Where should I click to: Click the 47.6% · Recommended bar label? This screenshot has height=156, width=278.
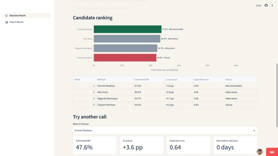[x=172, y=29]
